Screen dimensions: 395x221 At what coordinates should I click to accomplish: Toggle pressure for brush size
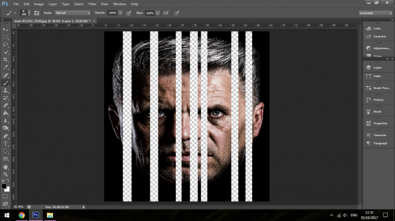(177, 13)
